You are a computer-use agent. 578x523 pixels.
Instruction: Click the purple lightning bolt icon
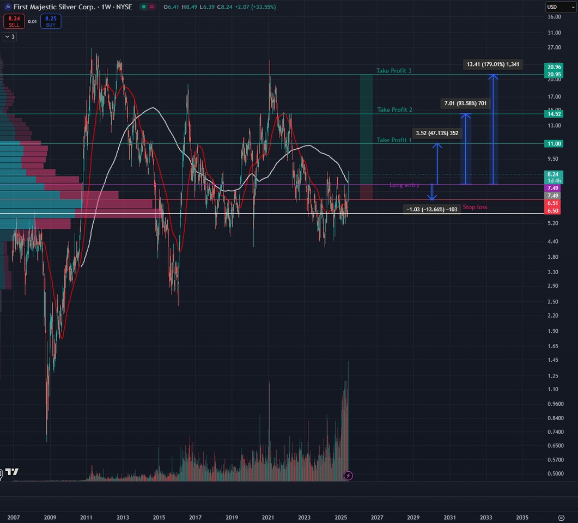click(348, 476)
